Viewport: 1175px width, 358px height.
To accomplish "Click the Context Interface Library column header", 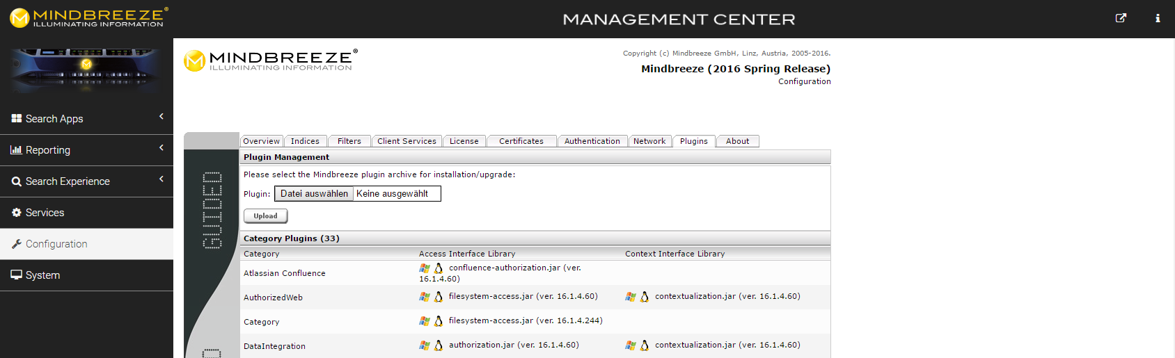I will click(675, 254).
